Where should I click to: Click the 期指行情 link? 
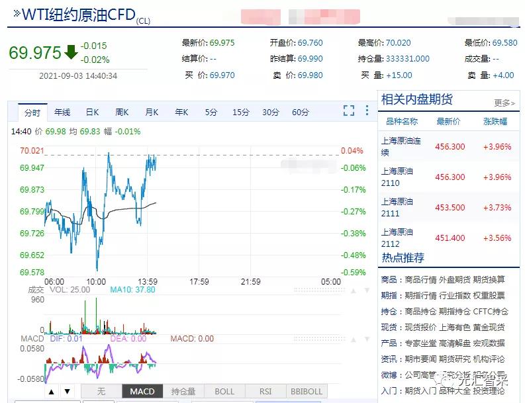tap(420, 296)
